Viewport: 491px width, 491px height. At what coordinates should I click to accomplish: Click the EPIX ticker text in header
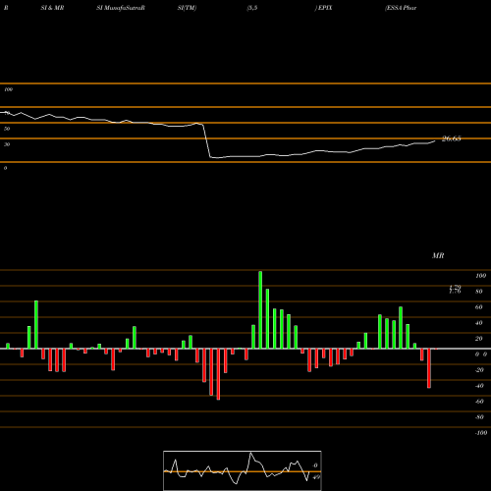[324, 8]
